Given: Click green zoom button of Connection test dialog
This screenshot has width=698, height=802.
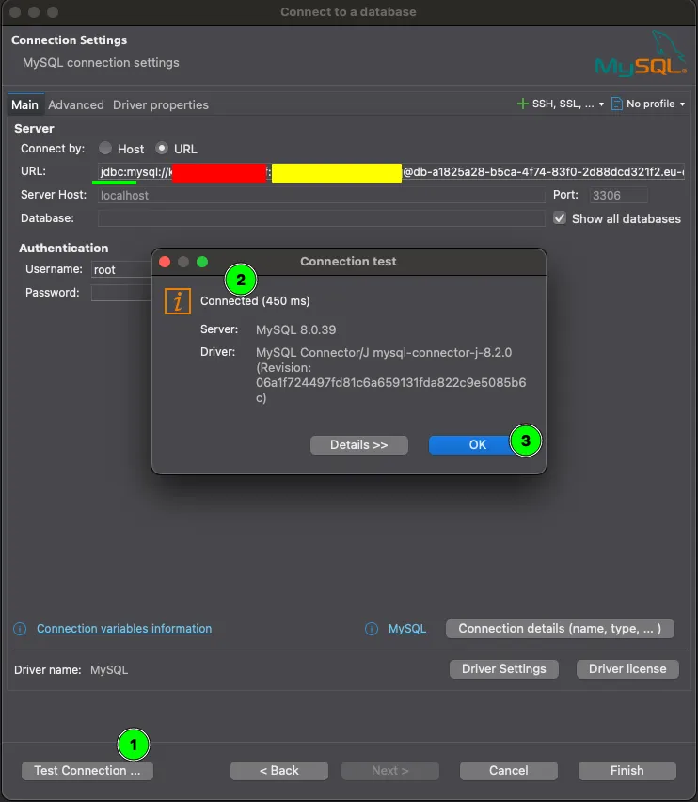Looking at the screenshot, I should pos(202,262).
